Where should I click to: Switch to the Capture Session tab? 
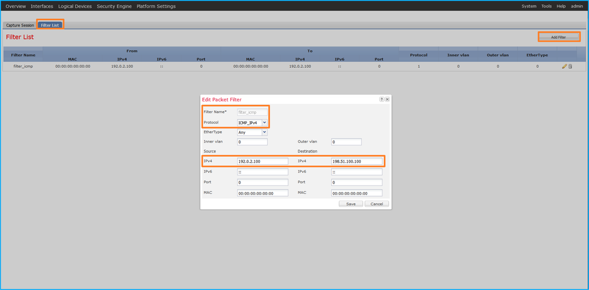point(19,25)
